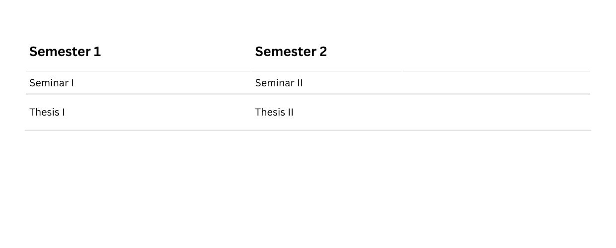The image size is (616, 248).
Task: Select the "Seminar I" table cell
Action: click(x=138, y=83)
